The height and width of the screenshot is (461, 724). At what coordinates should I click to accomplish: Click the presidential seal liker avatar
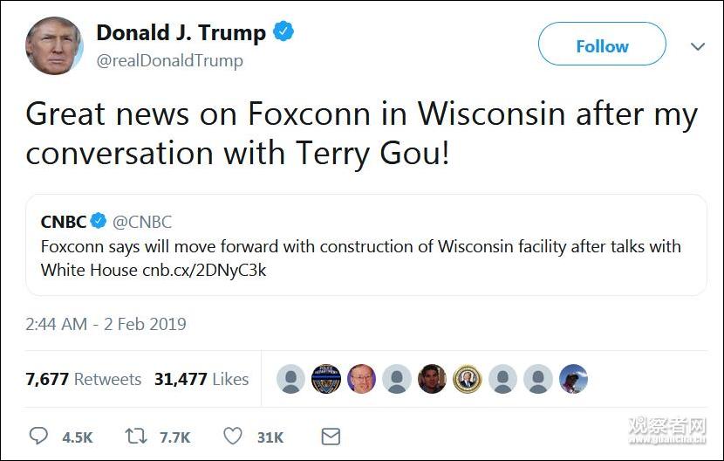(x=468, y=379)
